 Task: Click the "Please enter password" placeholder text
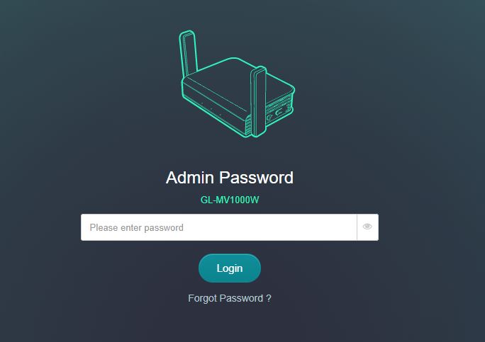pos(137,227)
